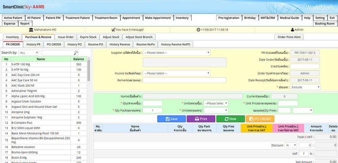The height and width of the screenshot is (163, 338).
Task: Click the Order Point Alert button
Action: (x=289, y=37)
